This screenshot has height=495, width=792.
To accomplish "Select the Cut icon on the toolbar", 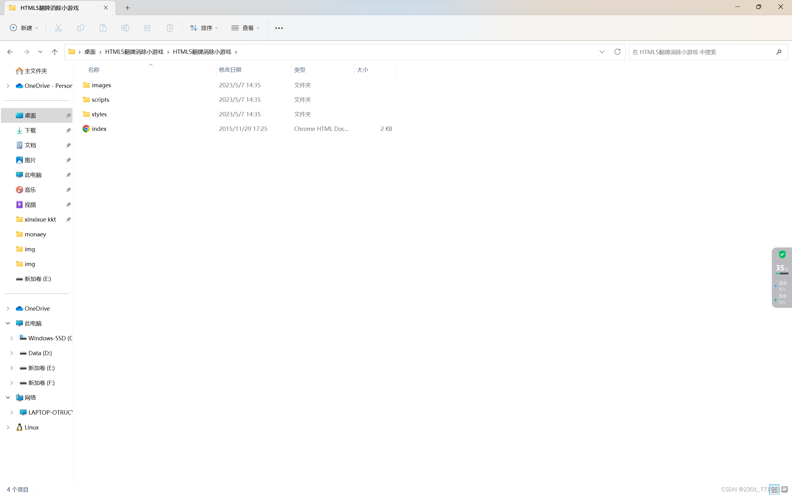I will point(58,28).
